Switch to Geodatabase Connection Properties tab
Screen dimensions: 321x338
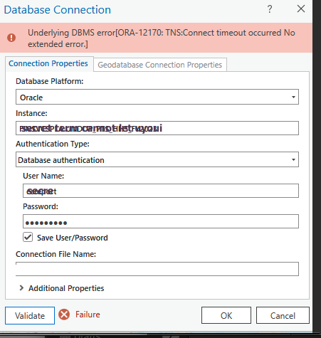point(160,65)
